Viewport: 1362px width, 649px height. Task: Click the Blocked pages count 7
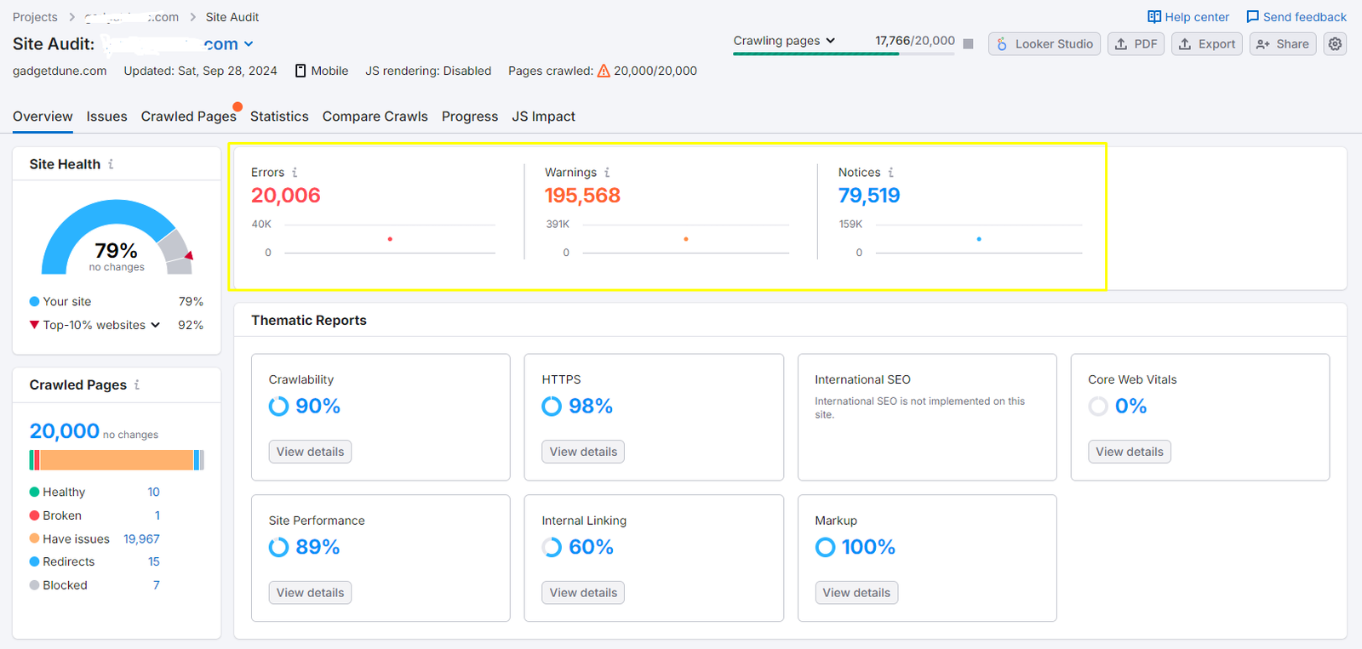(157, 585)
